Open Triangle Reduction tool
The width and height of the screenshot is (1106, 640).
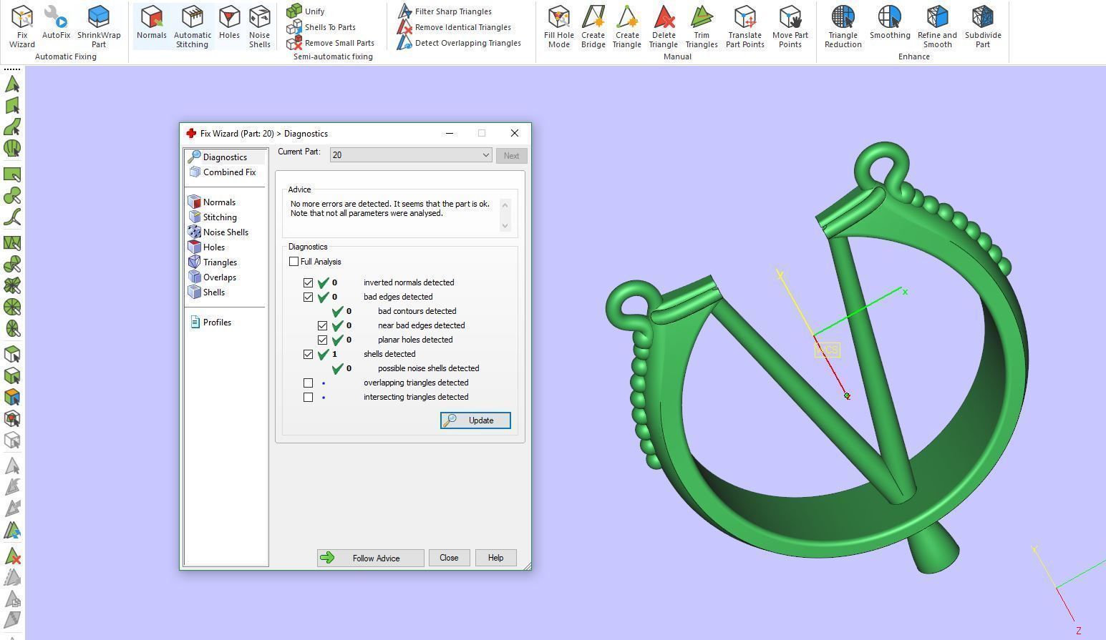pyautogui.click(x=843, y=26)
